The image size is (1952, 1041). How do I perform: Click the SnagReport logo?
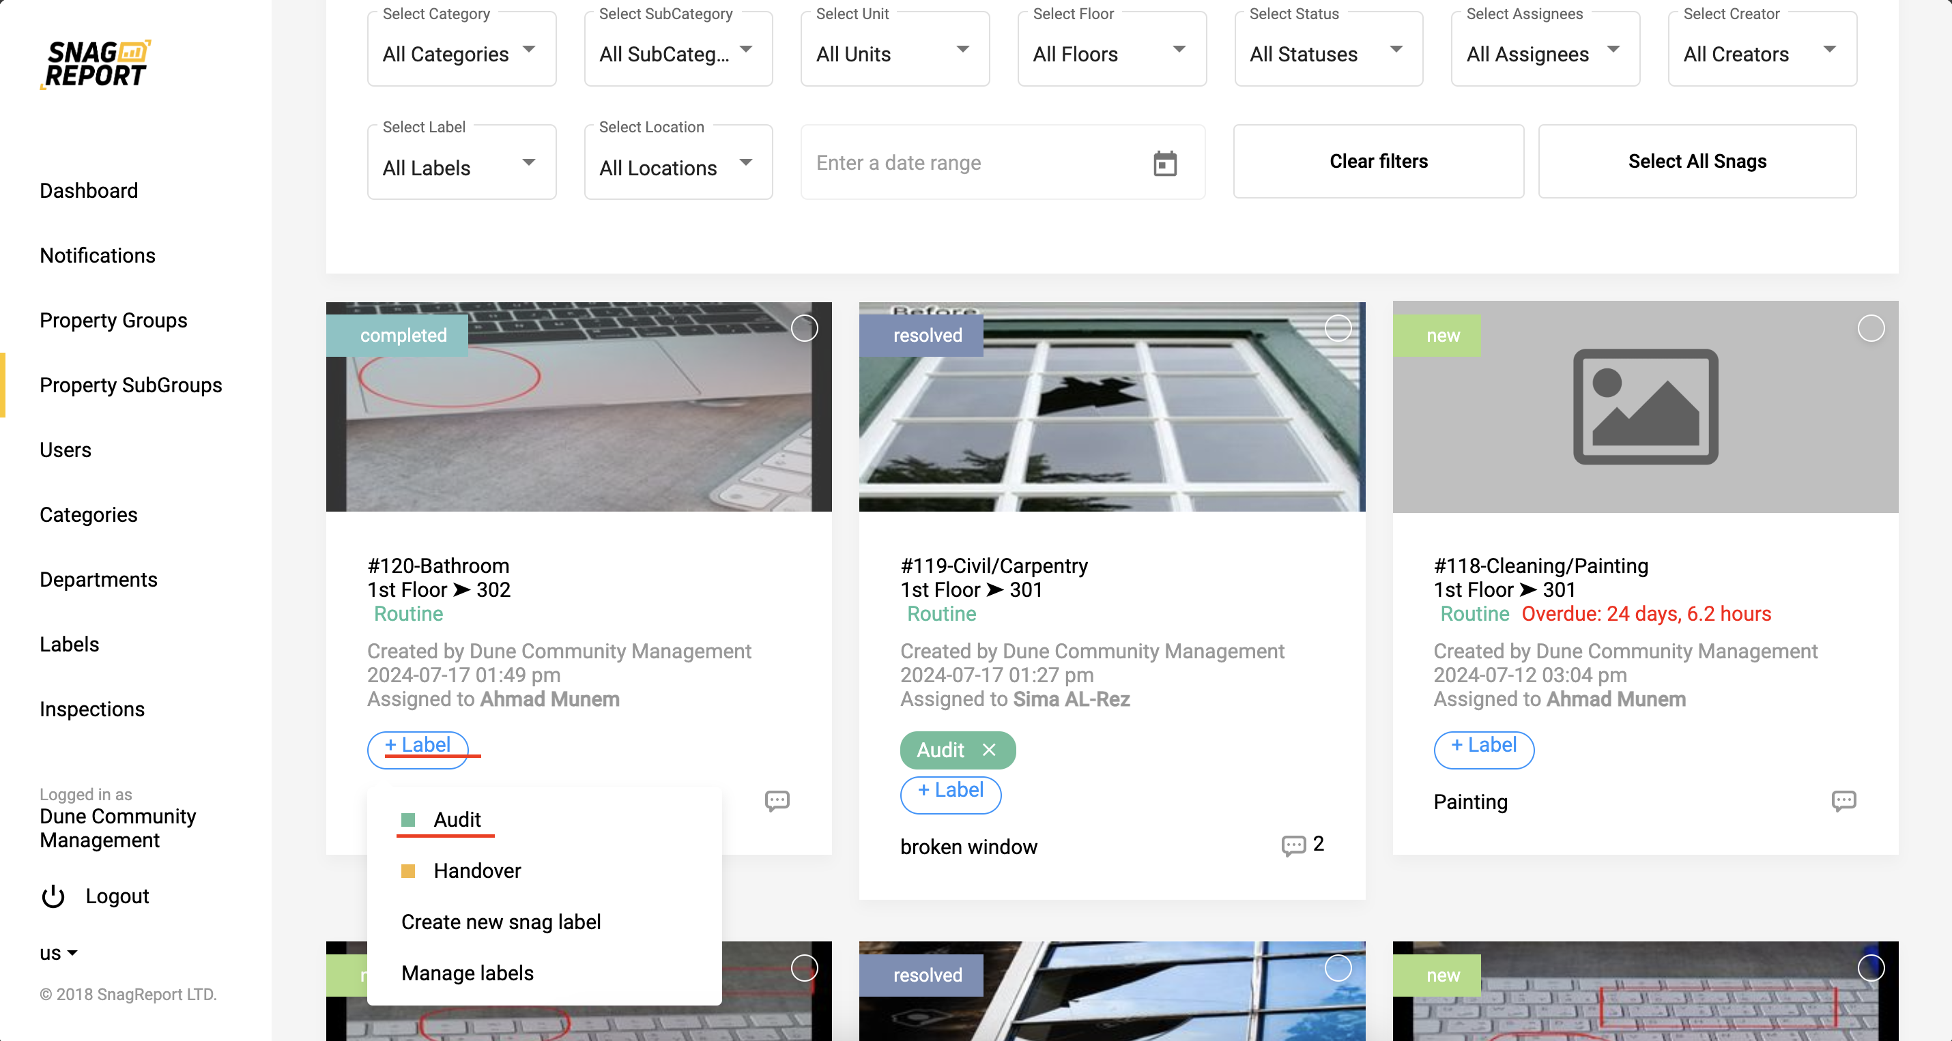click(96, 64)
